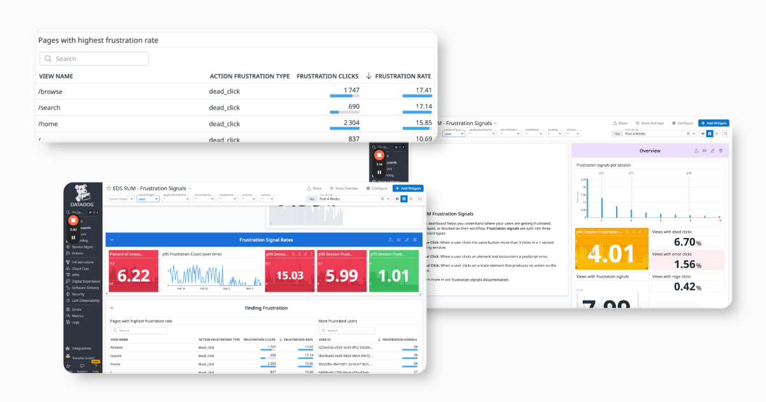766x402 pixels.
Task: Select /home row in enlarged table
Action: pos(236,124)
